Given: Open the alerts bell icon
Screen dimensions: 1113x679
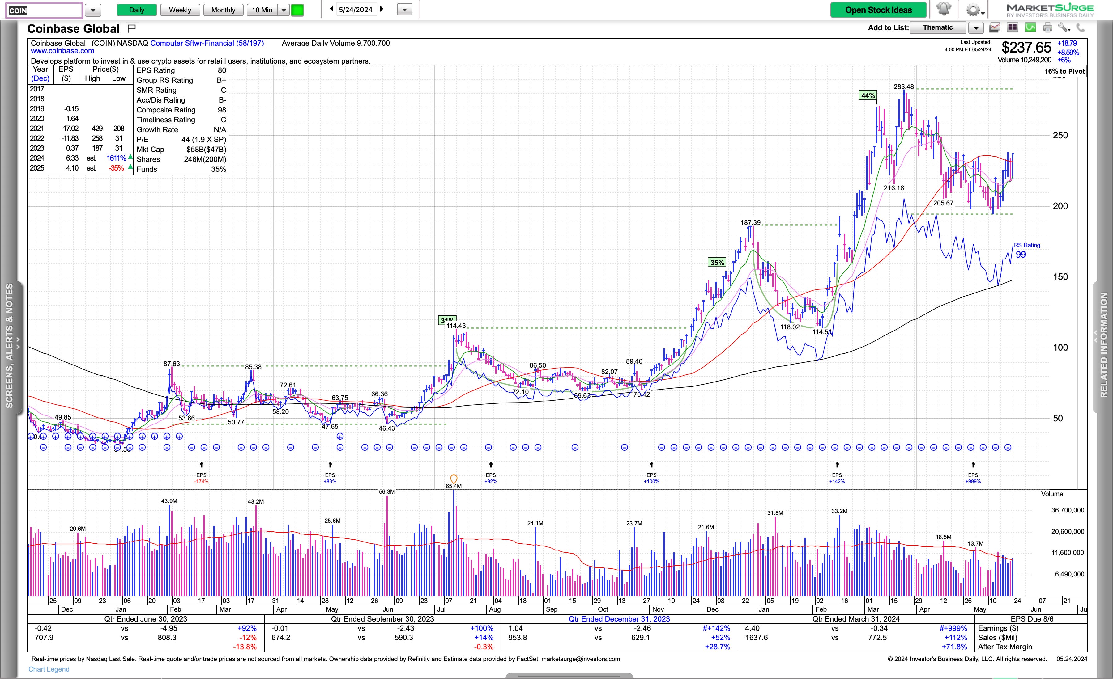Looking at the screenshot, I should point(944,10).
